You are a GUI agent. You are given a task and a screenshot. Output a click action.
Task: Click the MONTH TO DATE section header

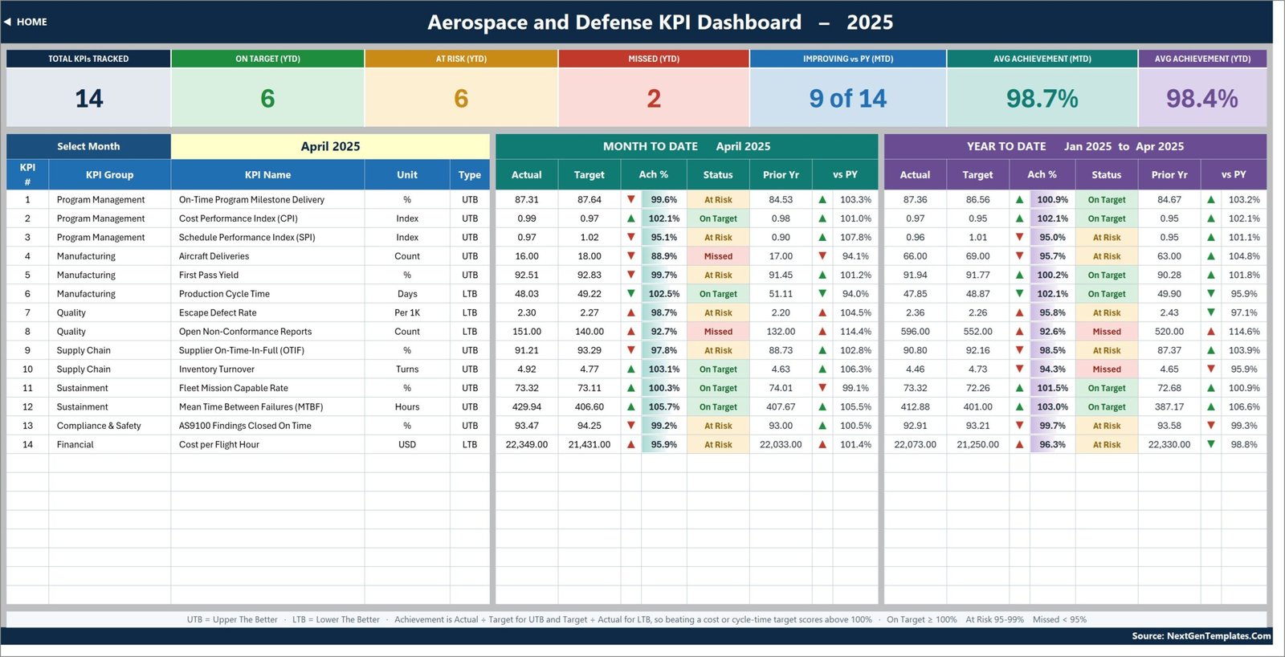click(687, 146)
